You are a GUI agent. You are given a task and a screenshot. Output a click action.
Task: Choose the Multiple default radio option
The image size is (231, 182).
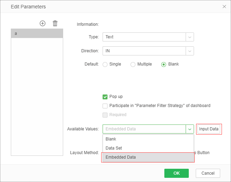pos(133,65)
